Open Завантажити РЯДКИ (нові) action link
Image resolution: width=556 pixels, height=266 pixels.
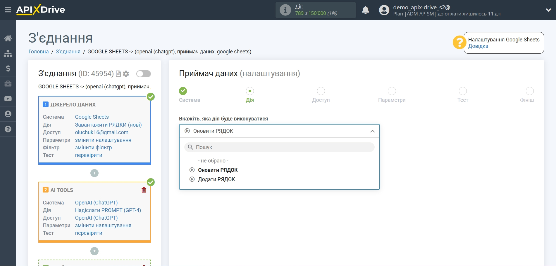109,125
